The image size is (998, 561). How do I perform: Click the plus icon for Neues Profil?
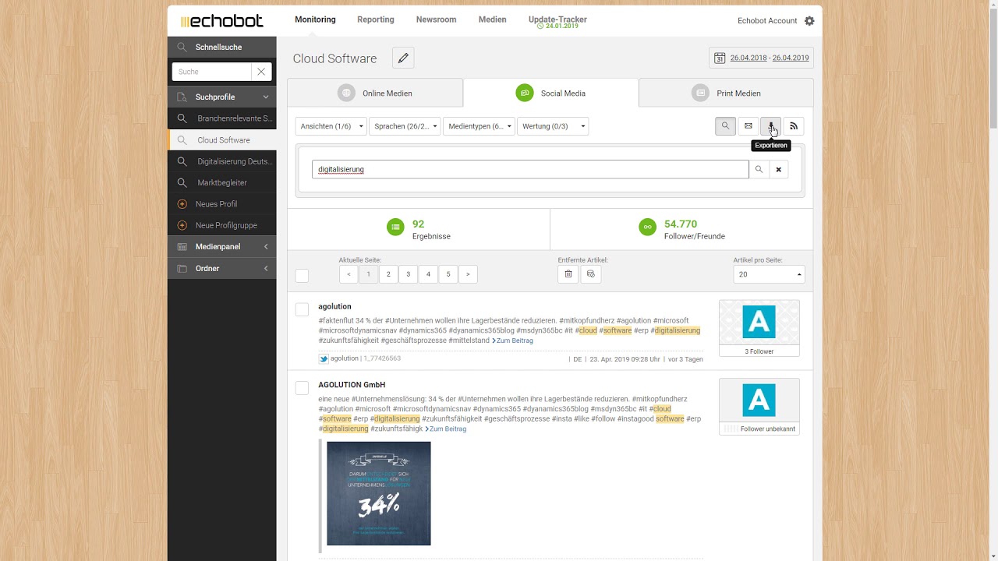[182, 204]
